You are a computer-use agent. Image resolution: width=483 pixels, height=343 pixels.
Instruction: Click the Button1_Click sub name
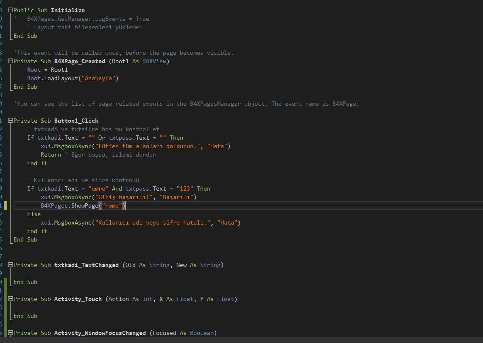coord(76,121)
